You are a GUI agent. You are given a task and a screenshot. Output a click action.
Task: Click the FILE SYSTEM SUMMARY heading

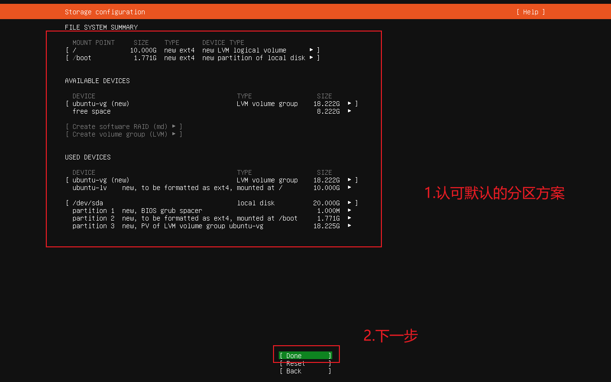click(x=101, y=27)
